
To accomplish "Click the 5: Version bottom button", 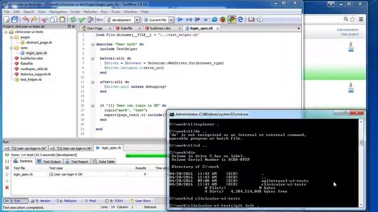I will (41, 201).
